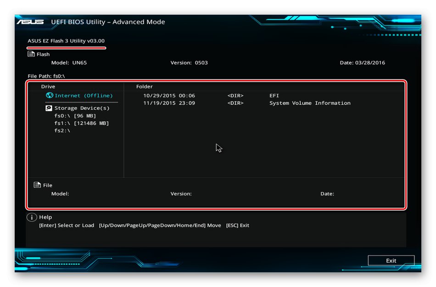Open System Volume Information folder

[x=310, y=103]
